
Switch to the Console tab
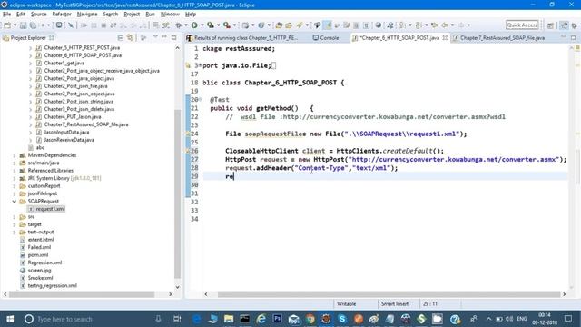326,38
